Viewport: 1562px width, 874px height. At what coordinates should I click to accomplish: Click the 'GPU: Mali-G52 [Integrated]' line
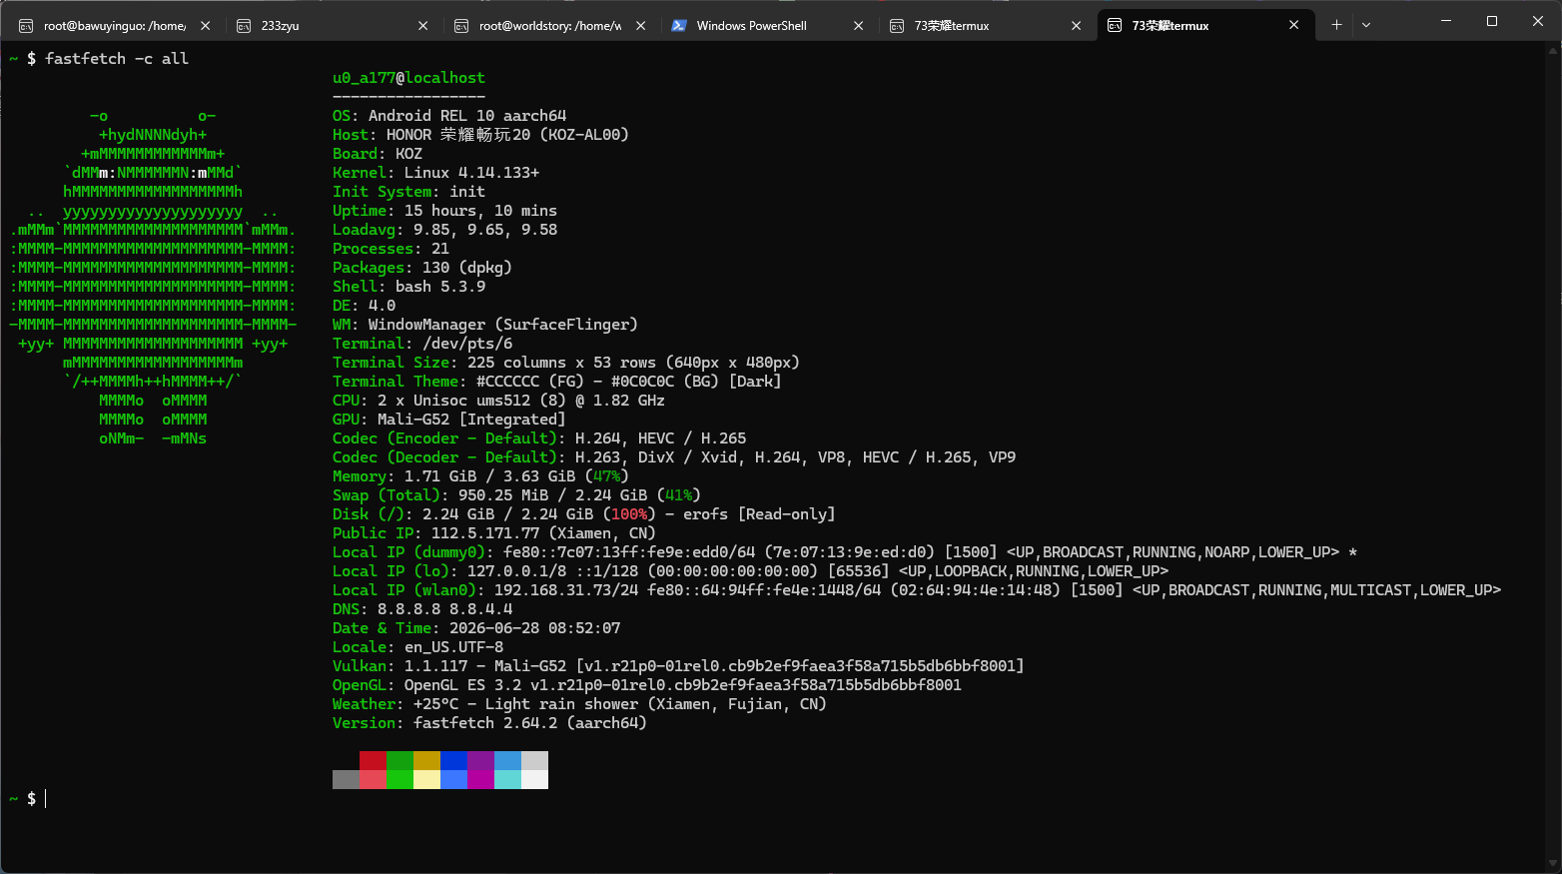coord(449,420)
